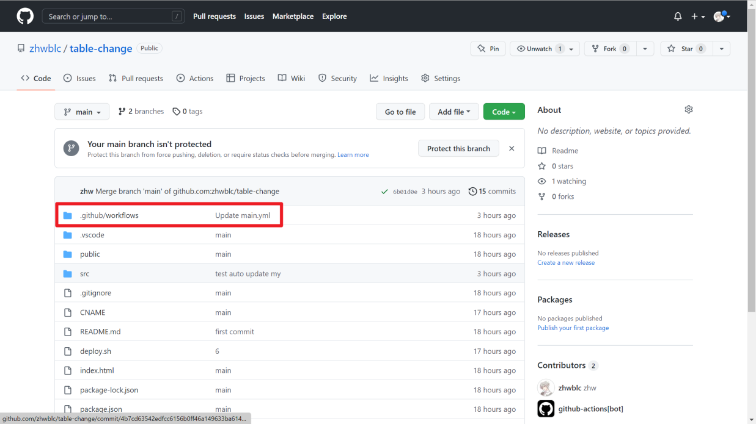This screenshot has height=424, width=756.
Task: Open the 1 watching link
Action: click(562, 181)
